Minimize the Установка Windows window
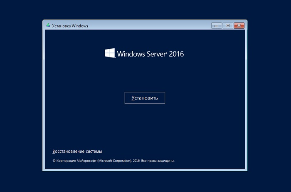Image resolution: width=291 pixels, height=192 pixels. click(x=217, y=26)
